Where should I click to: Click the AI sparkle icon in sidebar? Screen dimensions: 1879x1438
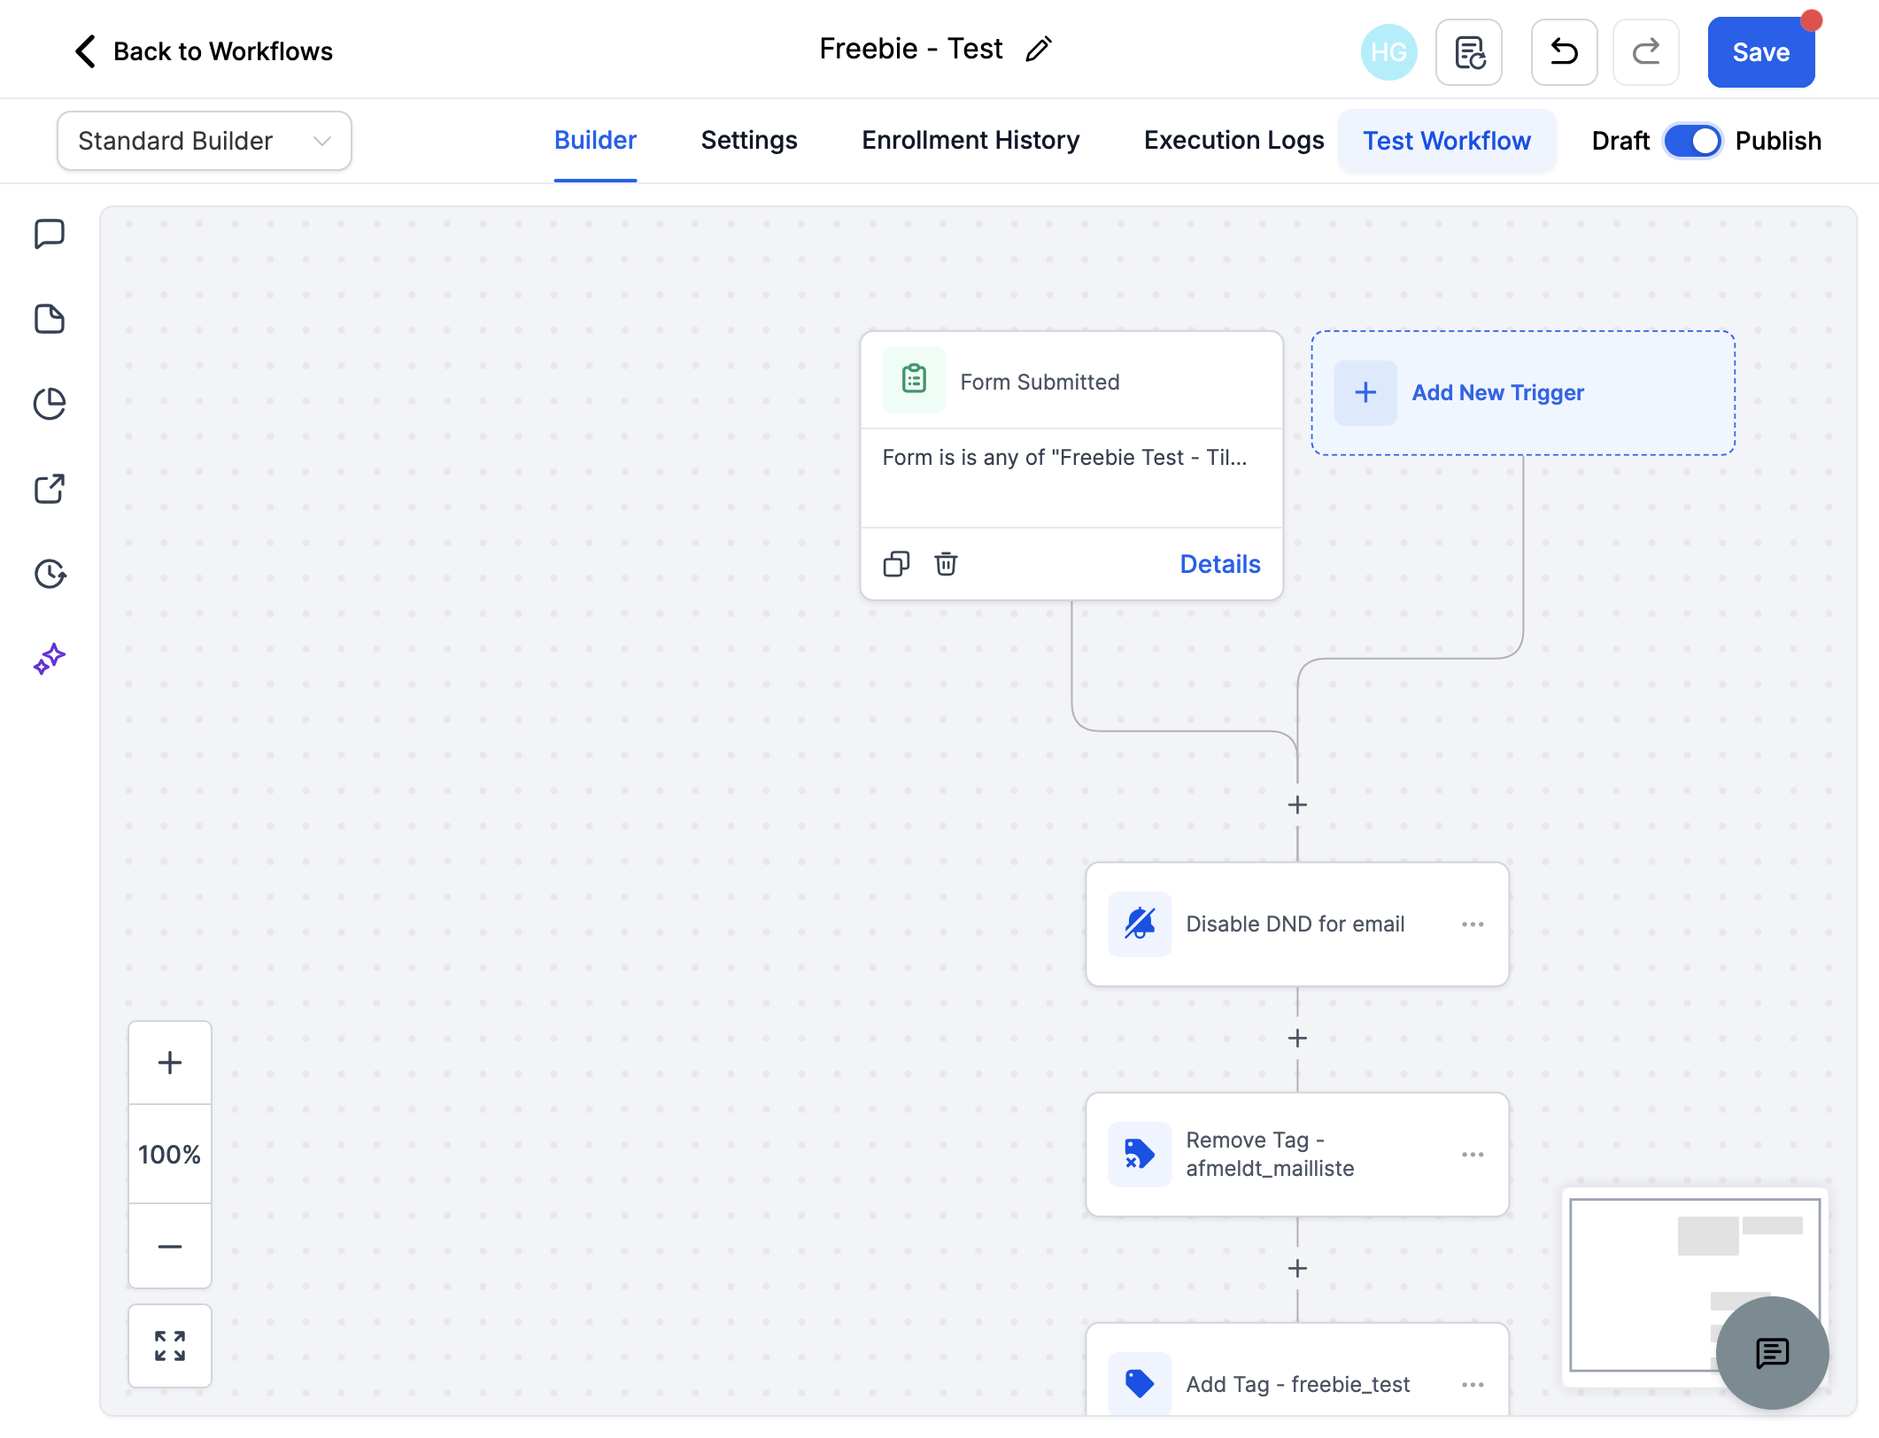tap(50, 659)
